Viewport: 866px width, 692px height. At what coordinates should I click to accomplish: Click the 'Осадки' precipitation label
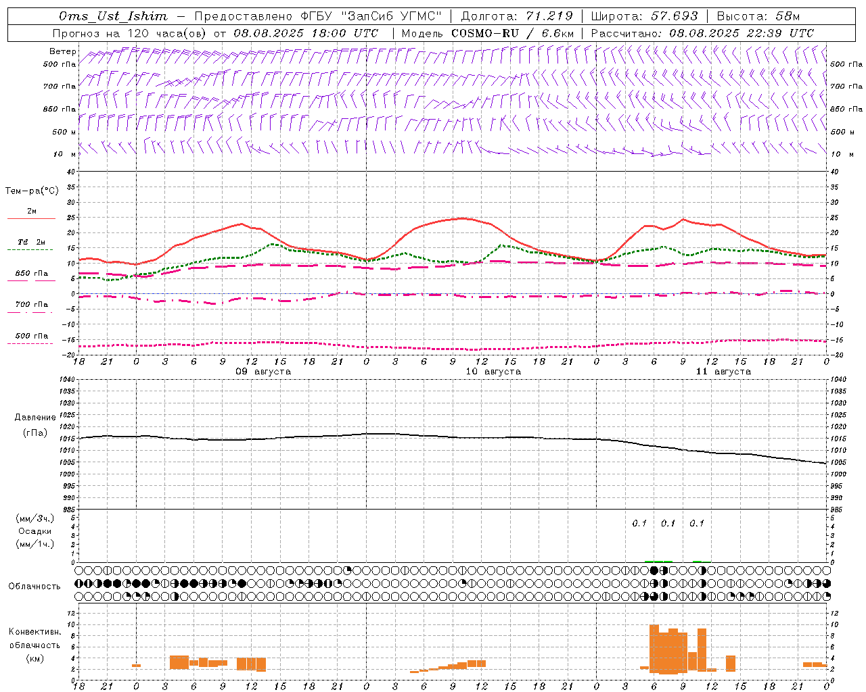[x=35, y=531]
